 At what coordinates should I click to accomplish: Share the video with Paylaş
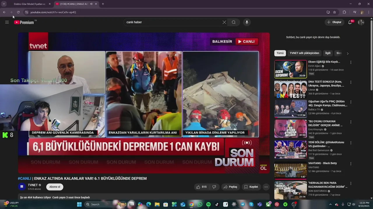coord(230,187)
